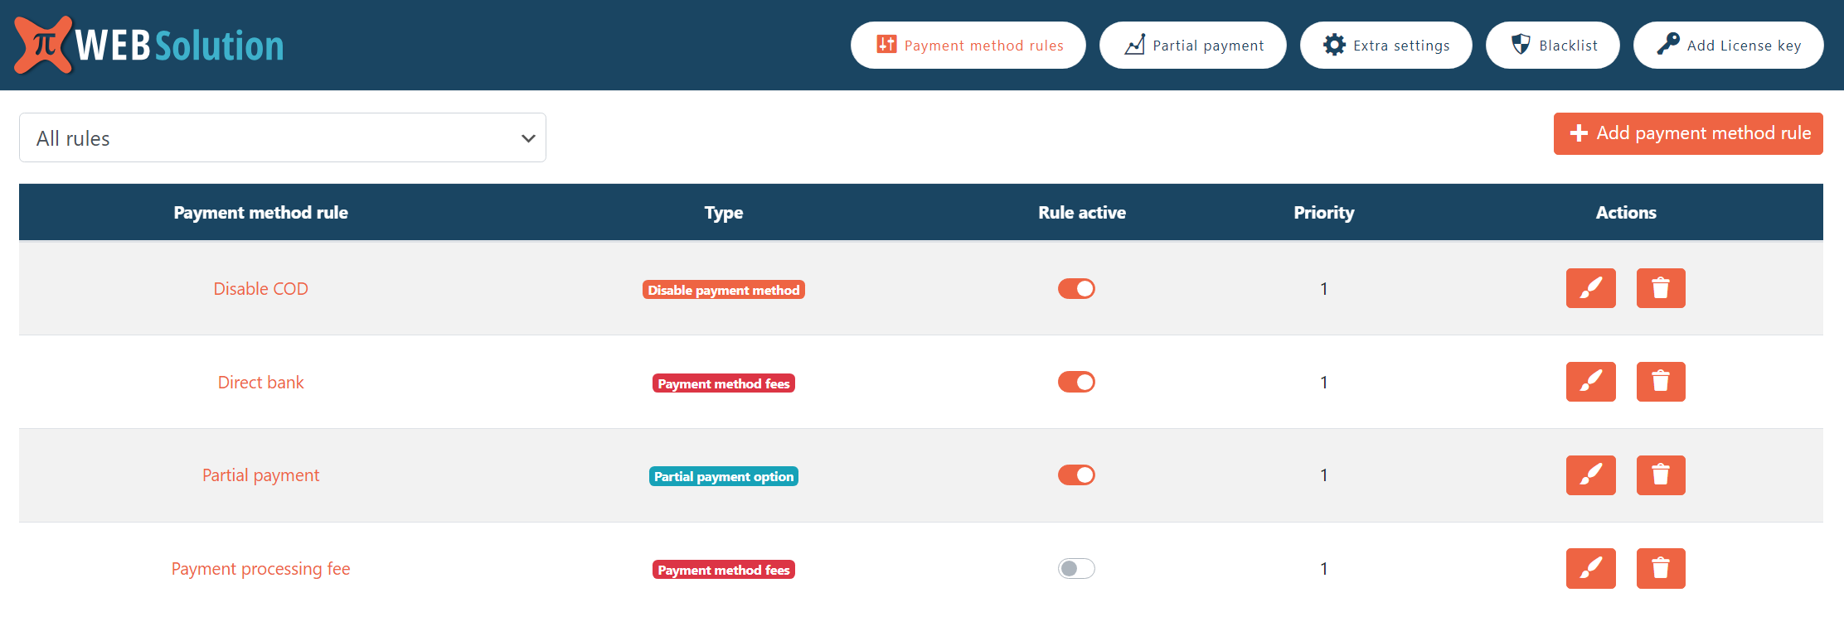Click the WEB Solution logo
The image size is (1844, 636).
149,45
